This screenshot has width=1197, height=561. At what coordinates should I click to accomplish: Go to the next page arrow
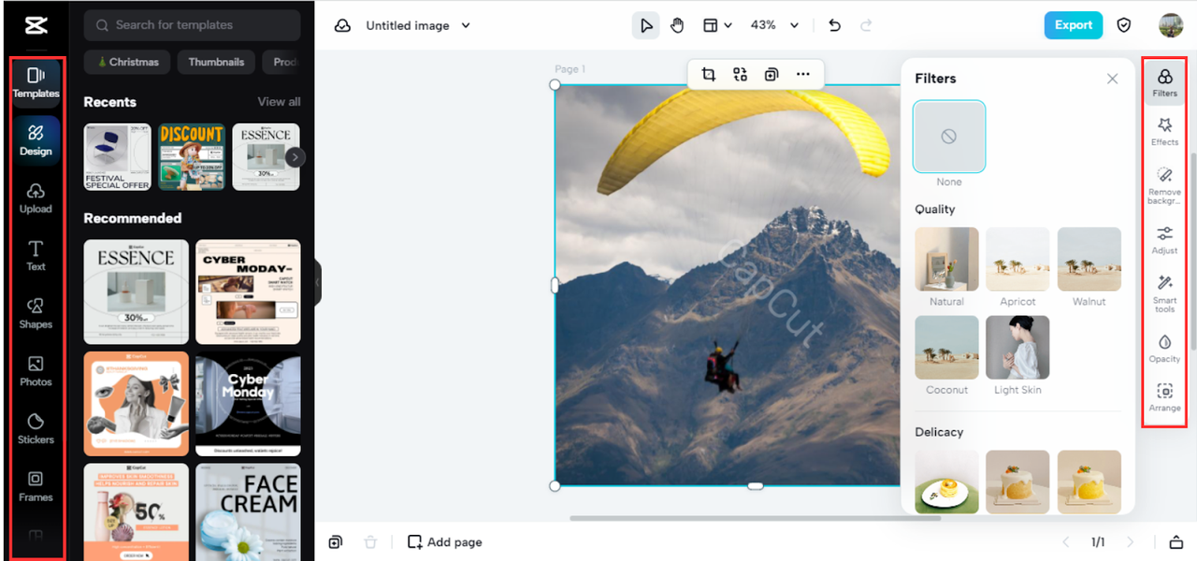click(1131, 541)
